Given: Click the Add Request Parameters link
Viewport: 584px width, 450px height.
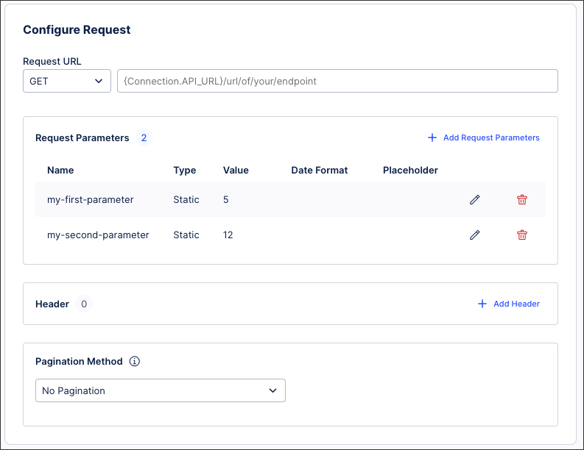Looking at the screenshot, I should [491, 137].
